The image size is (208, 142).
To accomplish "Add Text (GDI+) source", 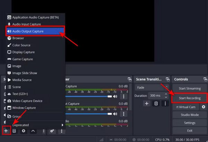I will 36,94.
